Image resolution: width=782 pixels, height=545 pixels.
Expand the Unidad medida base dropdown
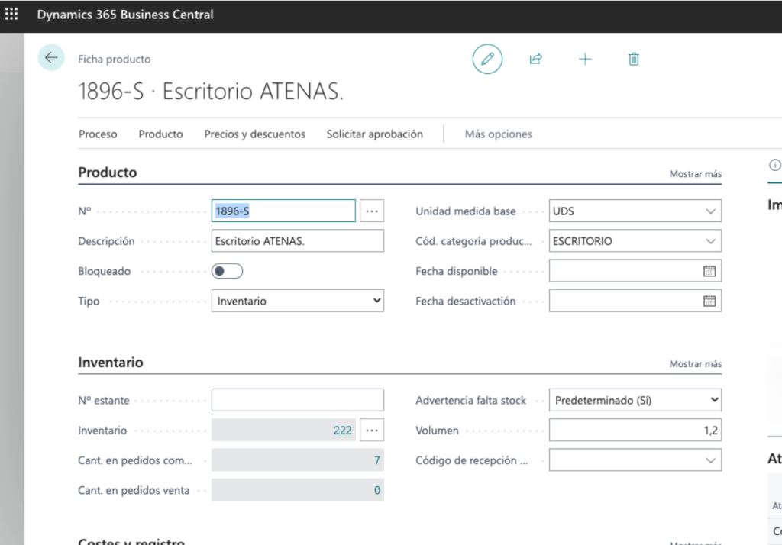(x=710, y=211)
